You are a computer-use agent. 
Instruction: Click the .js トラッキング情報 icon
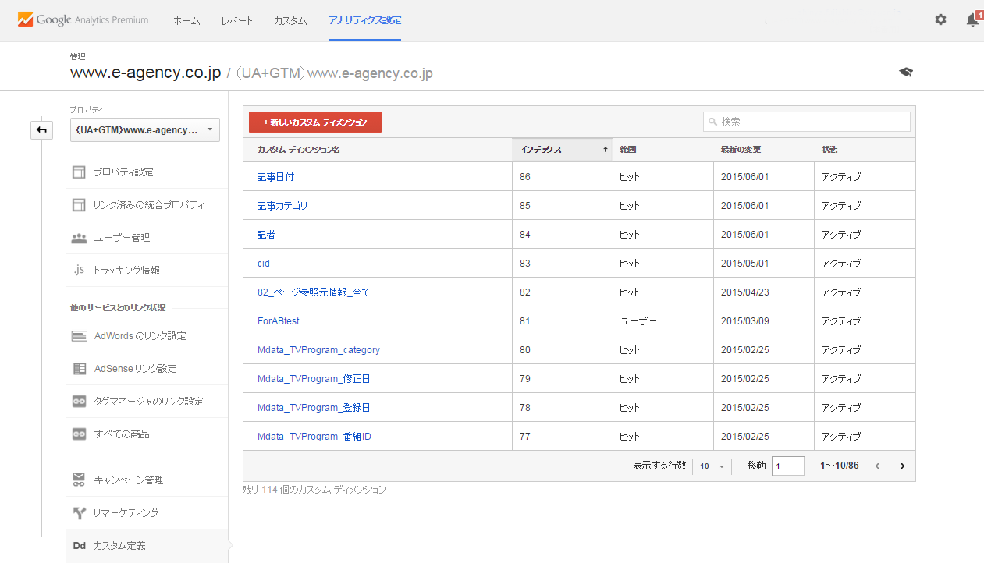coord(79,270)
